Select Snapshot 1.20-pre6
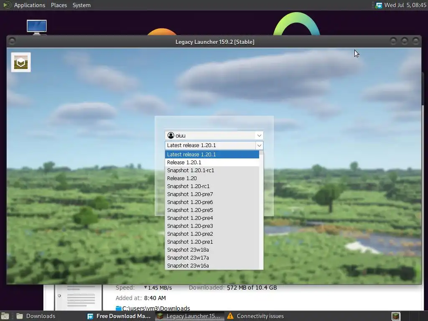Viewport: 428px width, 321px height. (x=212, y=202)
